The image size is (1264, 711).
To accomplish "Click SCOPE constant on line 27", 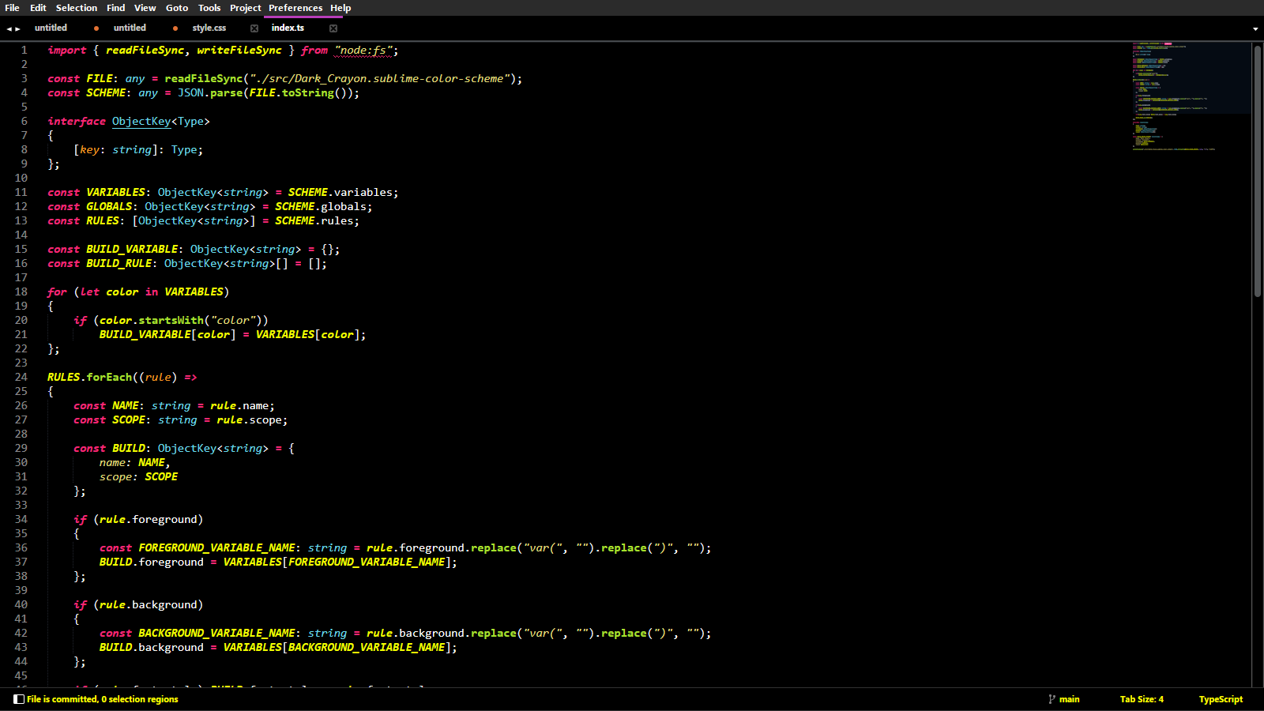I will point(129,419).
